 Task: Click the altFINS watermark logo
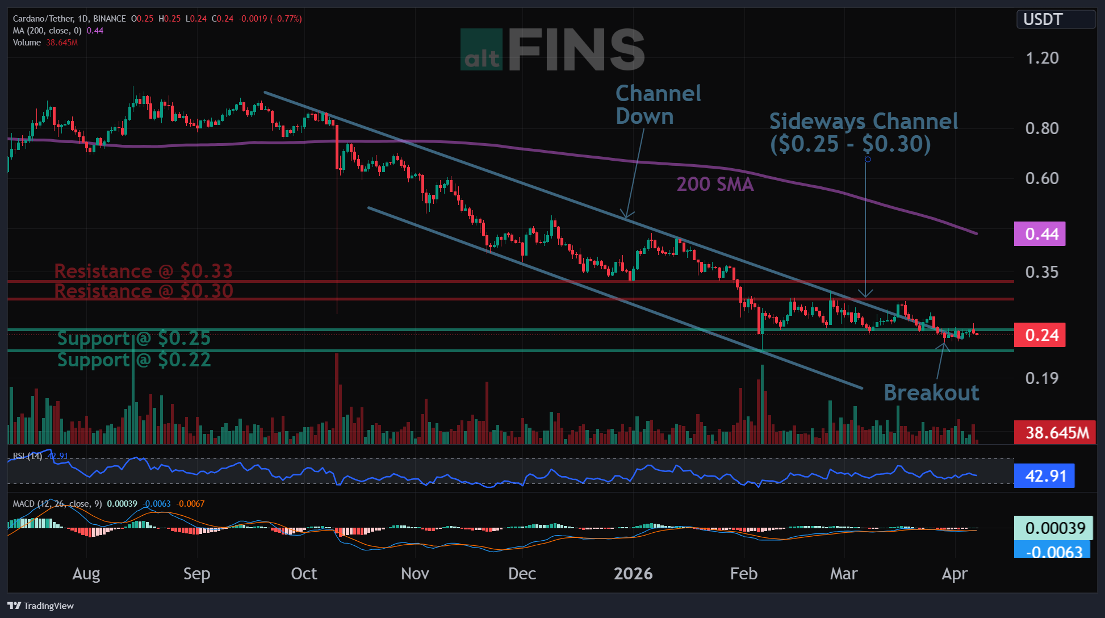(x=552, y=50)
